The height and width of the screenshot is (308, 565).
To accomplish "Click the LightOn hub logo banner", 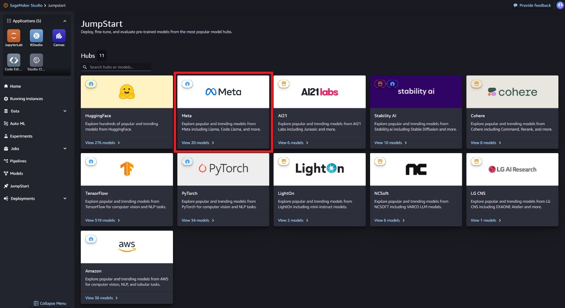I will pyautogui.click(x=320, y=169).
